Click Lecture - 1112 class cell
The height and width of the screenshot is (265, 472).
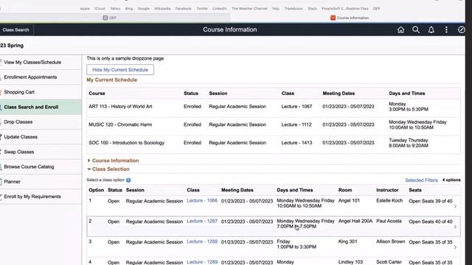coord(296,124)
